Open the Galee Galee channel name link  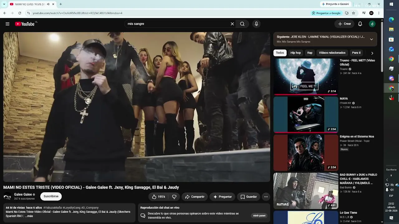(23, 194)
